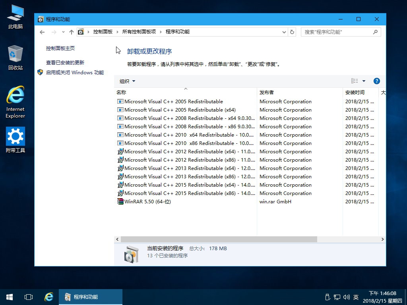Select Visual C++ 2013 Redistributable (x86) row
407x305 pixels.
pos(250,176)
